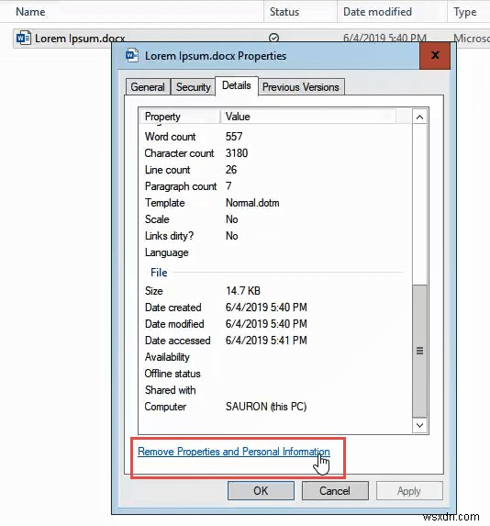Click Remove Properties and Personal Information link

click(x=234, y=452)
